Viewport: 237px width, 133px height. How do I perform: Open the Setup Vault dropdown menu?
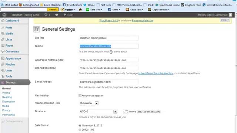coord(143,10)
